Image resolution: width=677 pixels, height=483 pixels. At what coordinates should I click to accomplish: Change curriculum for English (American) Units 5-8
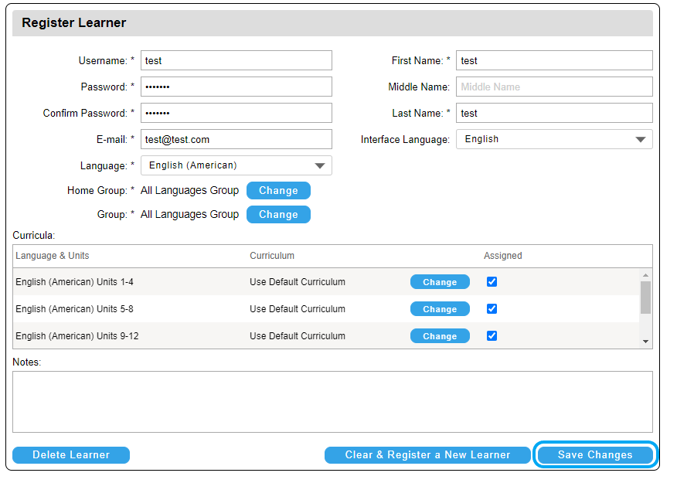tap(440, 308)
